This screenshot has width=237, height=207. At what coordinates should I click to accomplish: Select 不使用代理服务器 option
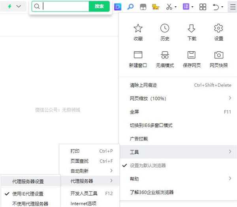tap(30, 203)
